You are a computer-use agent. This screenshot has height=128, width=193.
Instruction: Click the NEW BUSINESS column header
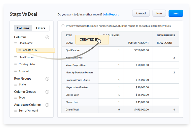coord(166,36)
